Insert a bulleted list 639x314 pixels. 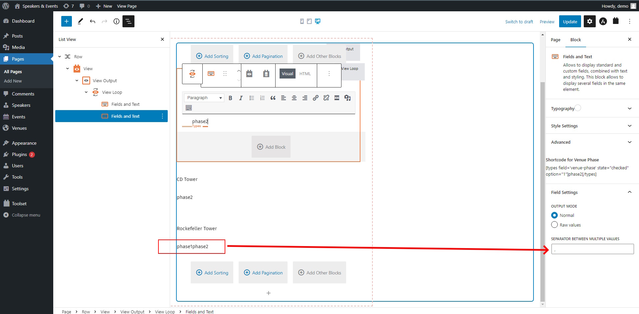[x=252, y=98]
